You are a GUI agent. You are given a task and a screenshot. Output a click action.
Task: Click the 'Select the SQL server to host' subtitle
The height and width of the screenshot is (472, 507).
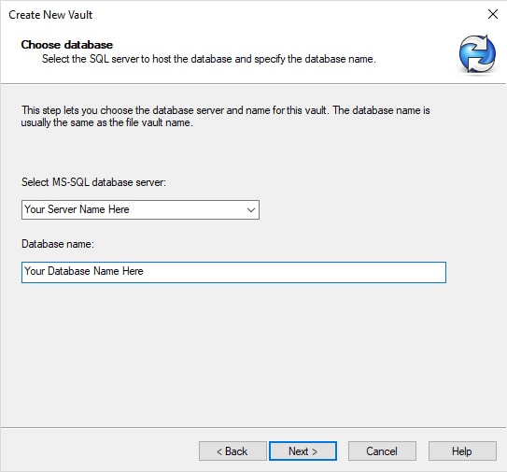coord(209,59)
